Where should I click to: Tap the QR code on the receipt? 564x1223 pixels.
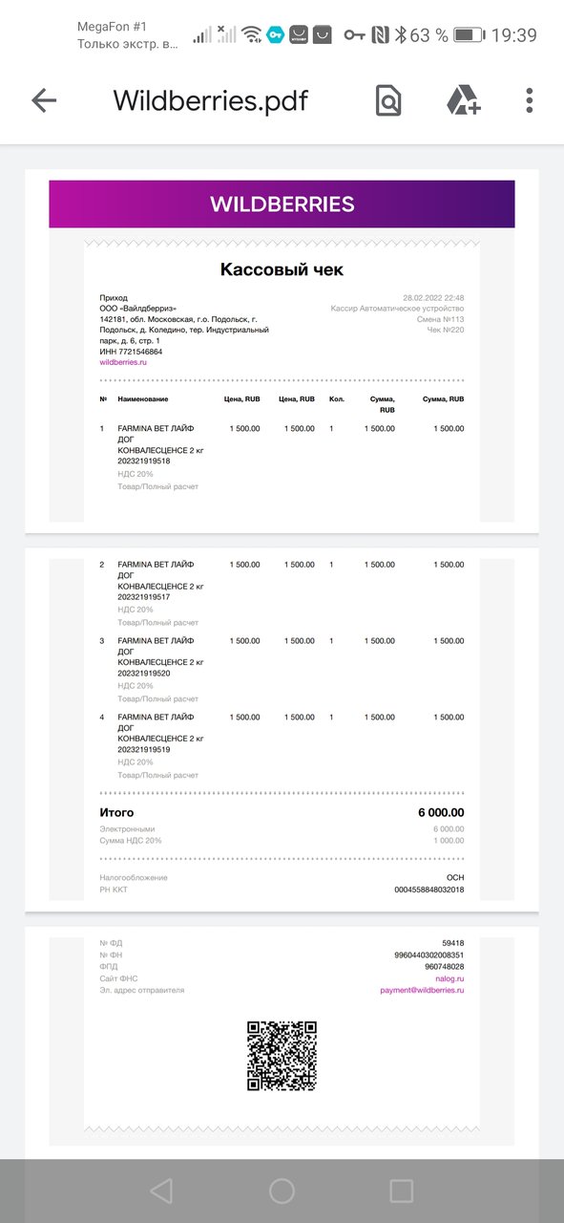point(282,1056)
